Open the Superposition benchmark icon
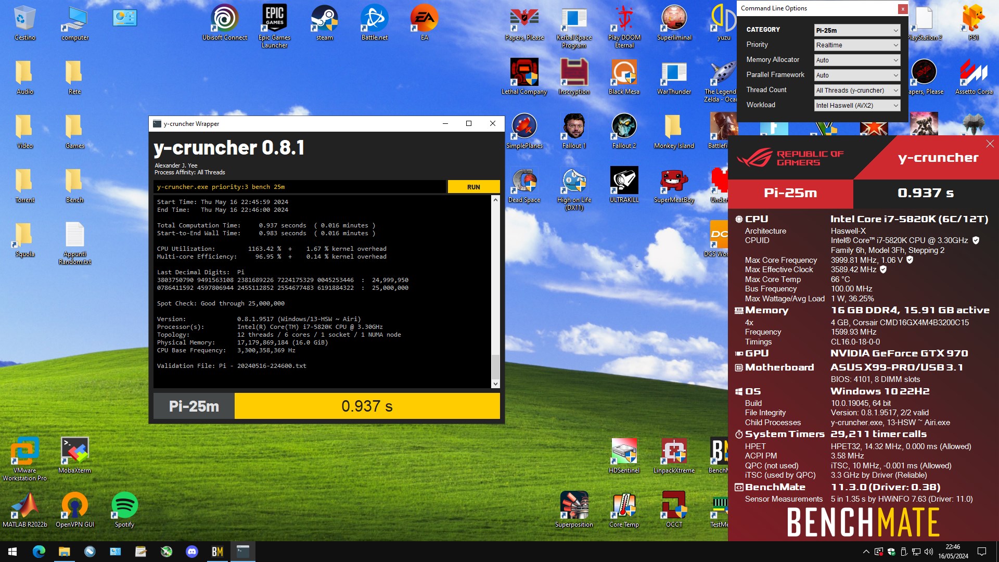Screen dimensions: 999x562 pos(574,510)
